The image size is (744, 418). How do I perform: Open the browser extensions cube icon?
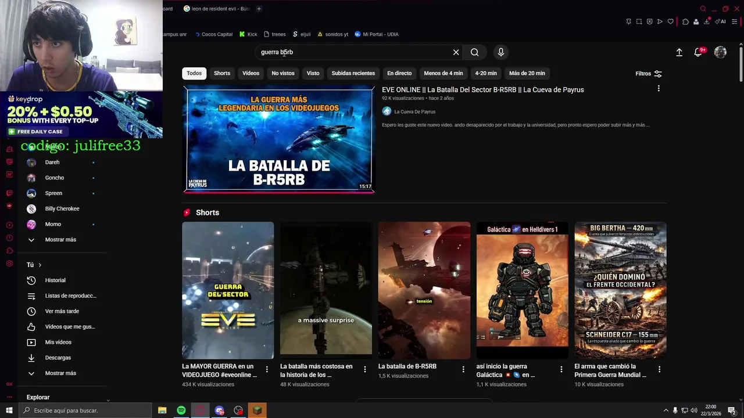685,21
